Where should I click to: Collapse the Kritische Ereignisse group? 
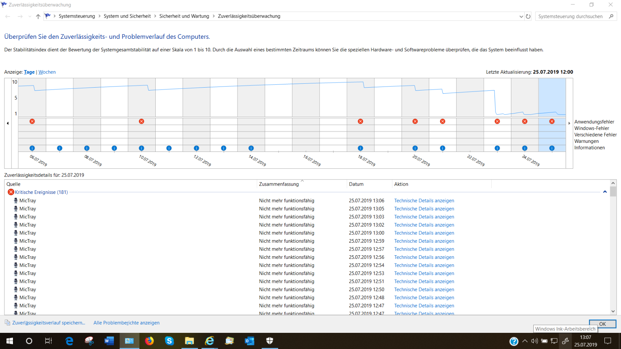coord(605,192)
